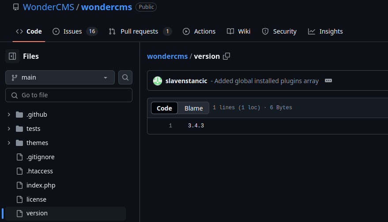Open the index.php file
This screenshot has width=388, height=222.
(41, 185)
